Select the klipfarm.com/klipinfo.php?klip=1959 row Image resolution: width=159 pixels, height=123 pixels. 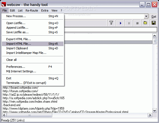[33, 109]
